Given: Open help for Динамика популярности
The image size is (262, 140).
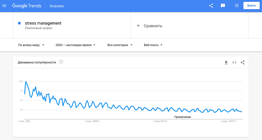Looking at the screenshot, I should pos(61,62).
